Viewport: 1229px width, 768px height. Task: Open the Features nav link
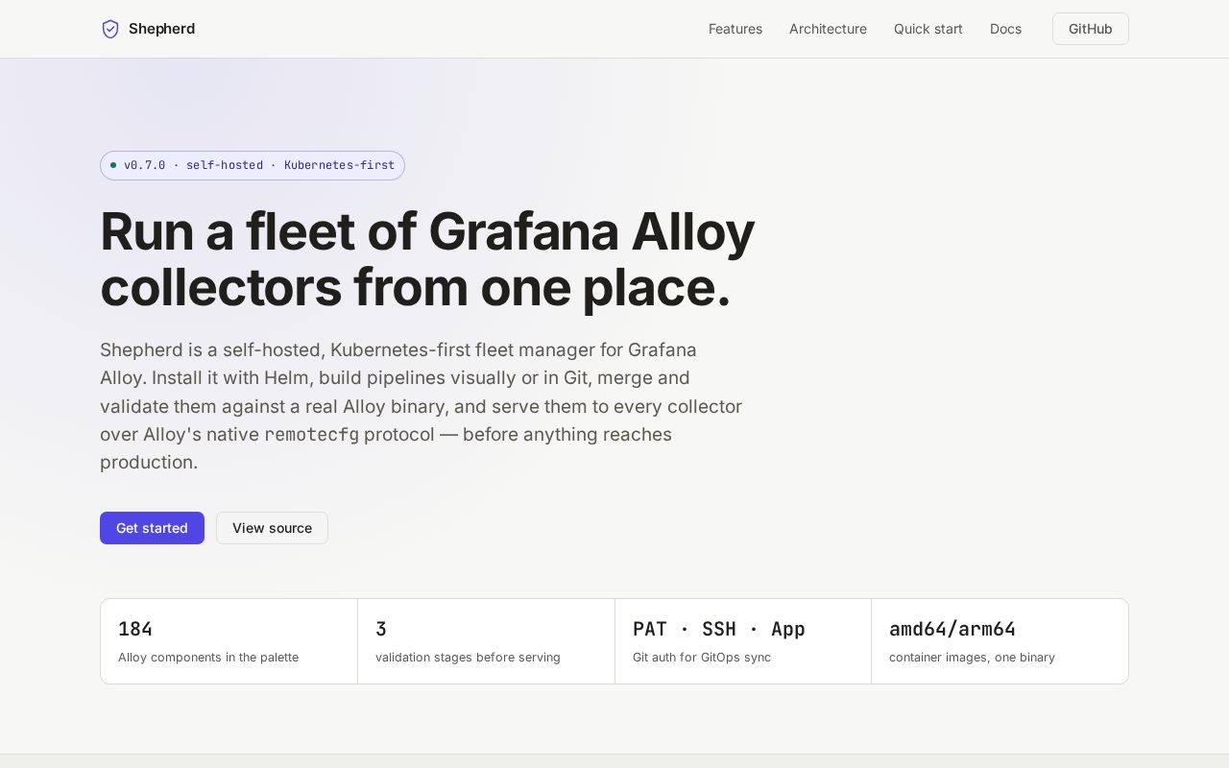[x=735, y=29]
